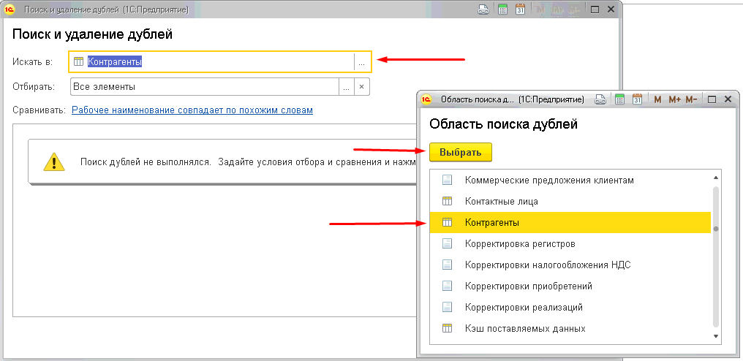Click the Выбрать button

(461, 153)
